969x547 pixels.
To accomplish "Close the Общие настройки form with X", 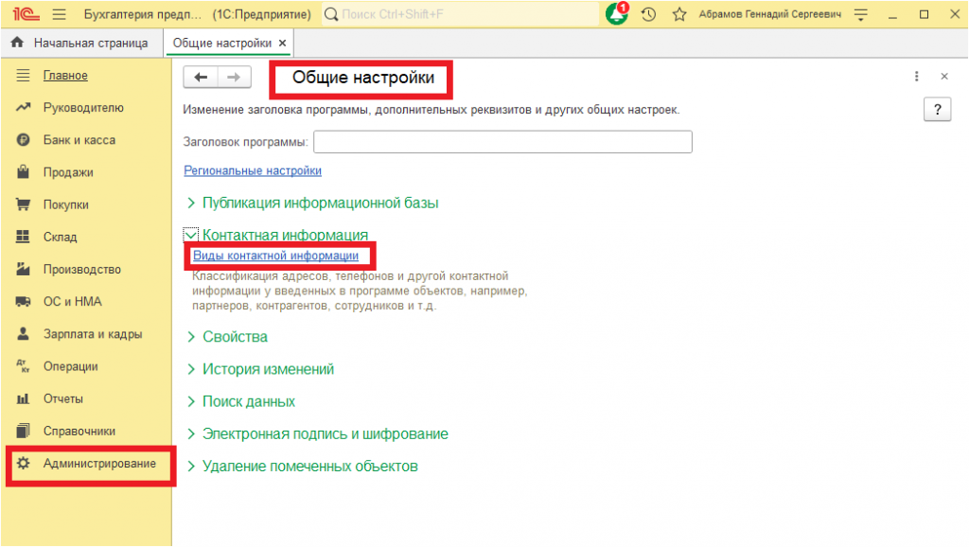I will [x=944, y=76].
